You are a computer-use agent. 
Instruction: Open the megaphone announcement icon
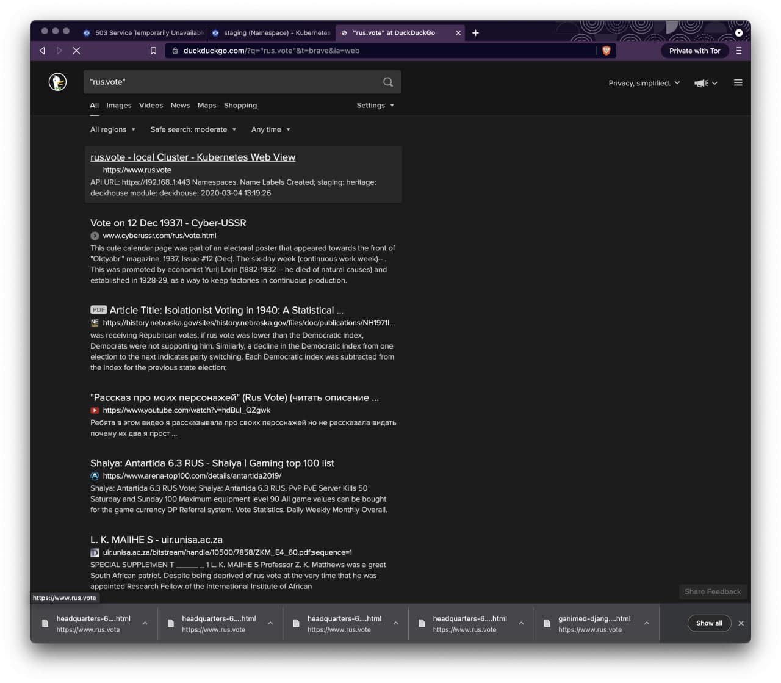[x=700, y=82]
